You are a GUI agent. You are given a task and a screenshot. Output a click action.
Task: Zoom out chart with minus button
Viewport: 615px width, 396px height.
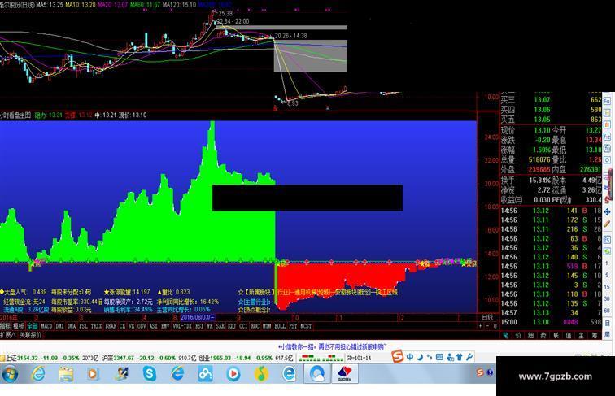point(487,326)
